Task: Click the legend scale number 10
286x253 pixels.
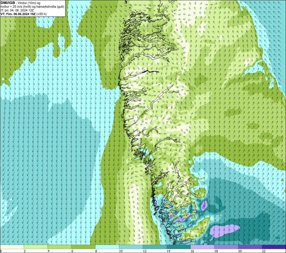Action: pyautogui.click(x=121, y=251)
